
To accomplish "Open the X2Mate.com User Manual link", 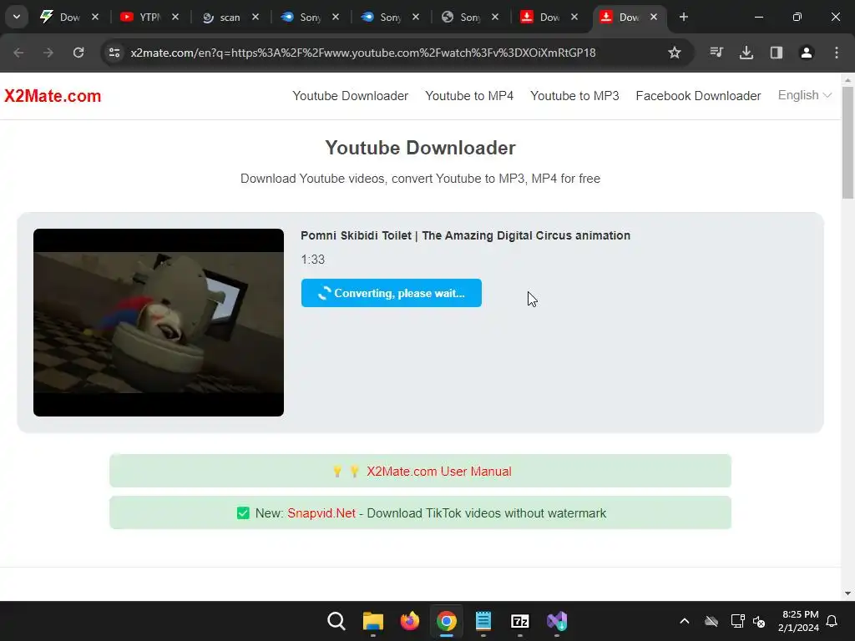I will tap(439, 471).
